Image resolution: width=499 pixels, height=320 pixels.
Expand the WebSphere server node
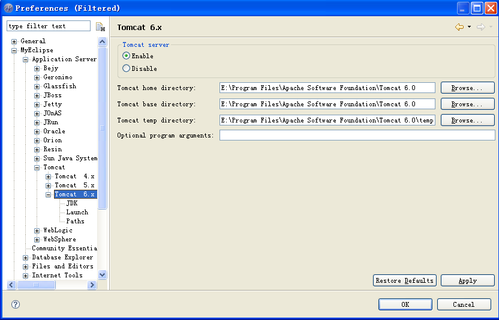point(37,240)
